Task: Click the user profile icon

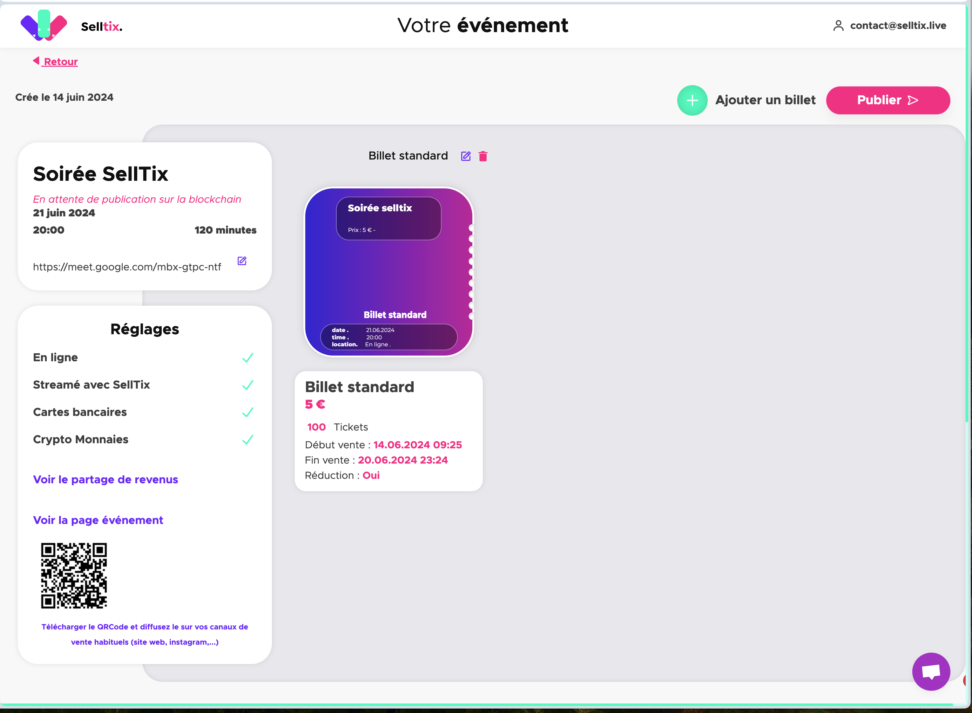Action: tap(838, 26)
